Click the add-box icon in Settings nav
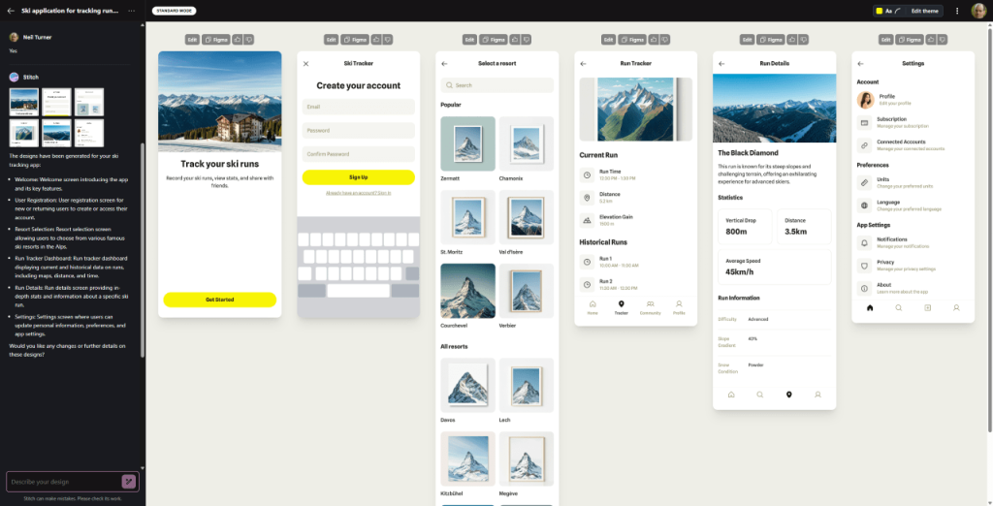The width and height of the screenshot is (993, 506). tap(927, 308)
